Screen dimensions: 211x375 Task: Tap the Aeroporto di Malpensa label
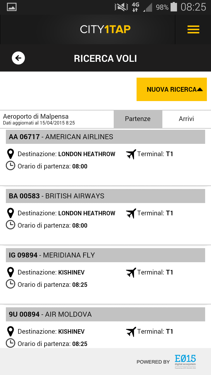tap(36, 116)
